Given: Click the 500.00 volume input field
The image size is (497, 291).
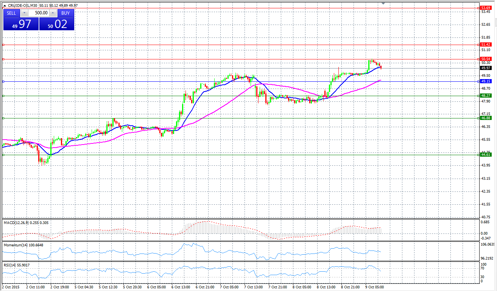Looking at the screenshot, I should point(39,13).
